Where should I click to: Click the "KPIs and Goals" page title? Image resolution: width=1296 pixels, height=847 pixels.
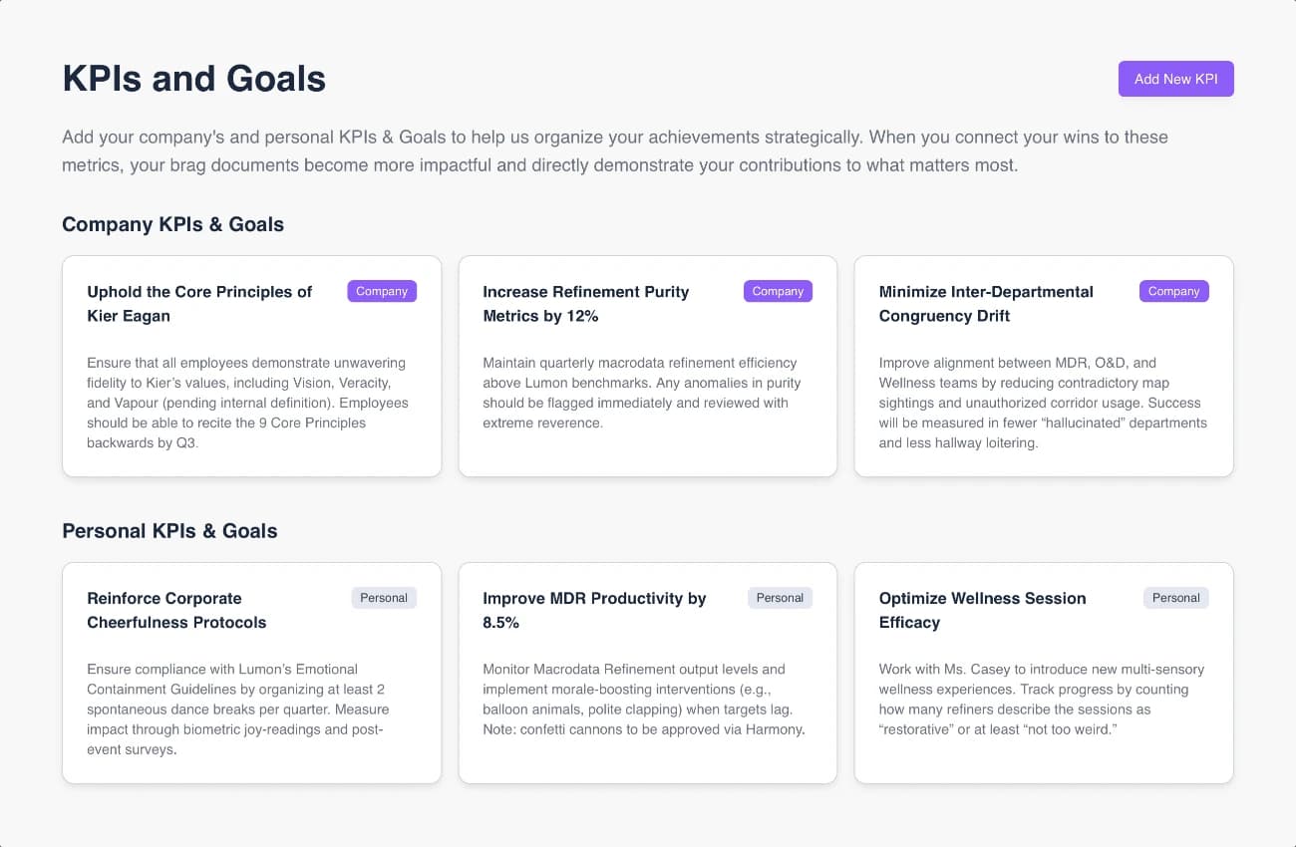193,79
